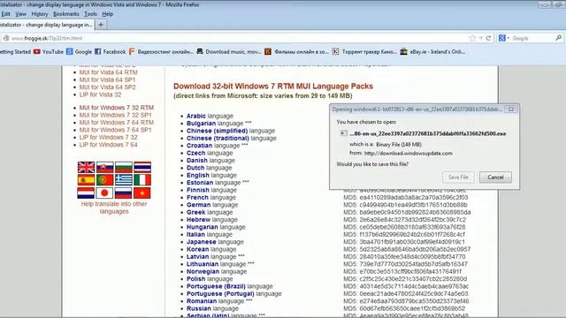Download the Korean language pack
The image size is (566, 318).
197,249
